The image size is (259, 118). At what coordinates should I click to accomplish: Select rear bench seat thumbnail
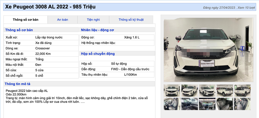[225, 104]
